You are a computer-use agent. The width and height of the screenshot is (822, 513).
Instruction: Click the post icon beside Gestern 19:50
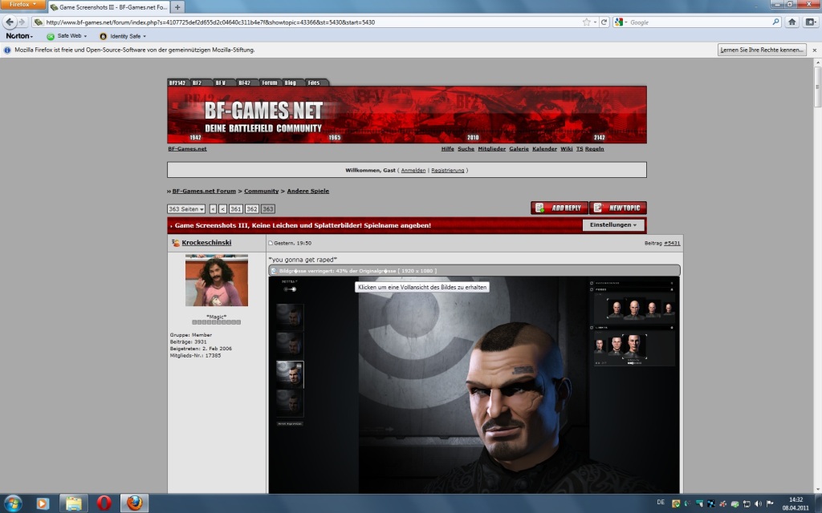click(x=271, y=244)
